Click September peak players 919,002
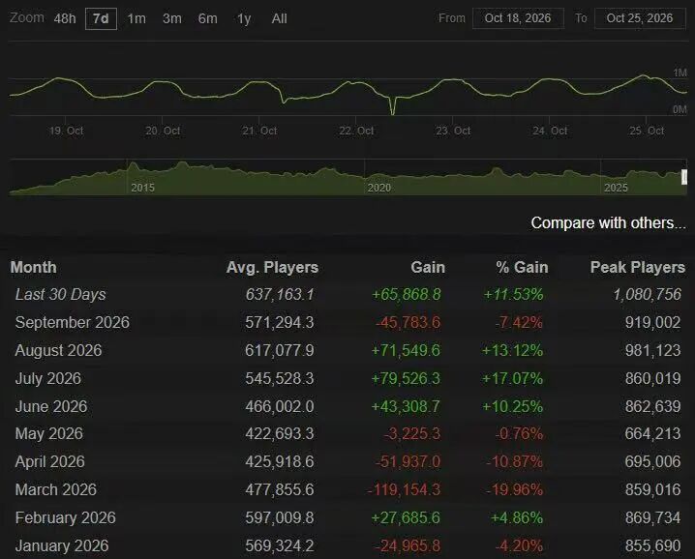The image size is (695, 559). [652, 322]
